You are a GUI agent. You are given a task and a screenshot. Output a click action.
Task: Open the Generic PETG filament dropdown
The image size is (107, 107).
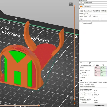(93, 7)
